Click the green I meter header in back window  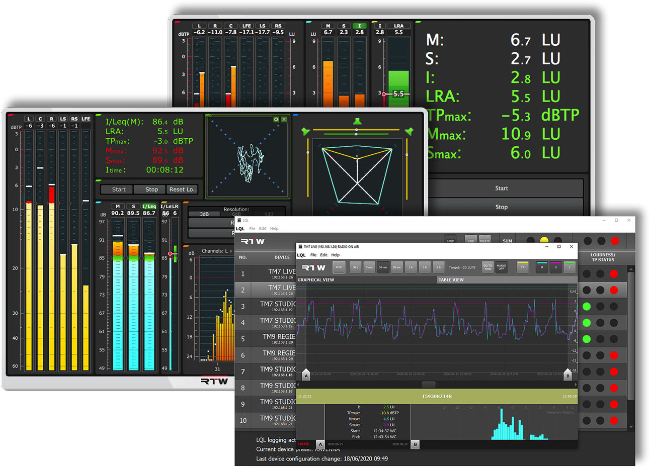coord(359,26)
